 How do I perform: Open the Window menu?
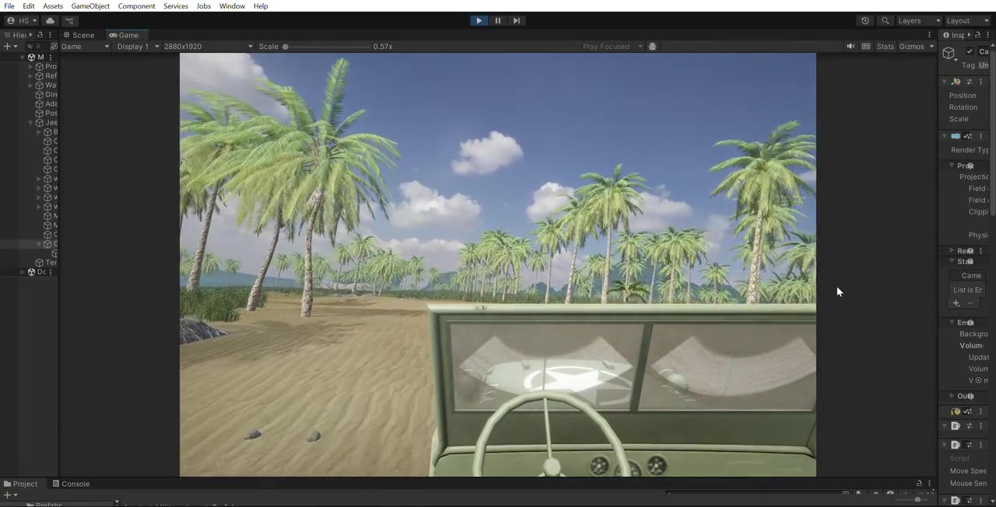click(x=232, y=6)
